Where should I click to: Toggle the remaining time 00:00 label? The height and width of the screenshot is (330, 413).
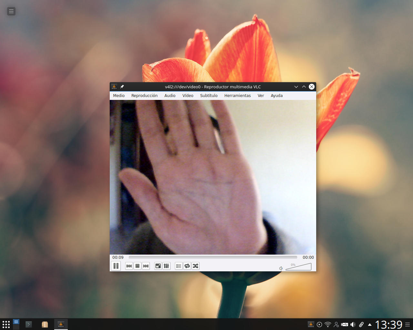click(308, 257)
